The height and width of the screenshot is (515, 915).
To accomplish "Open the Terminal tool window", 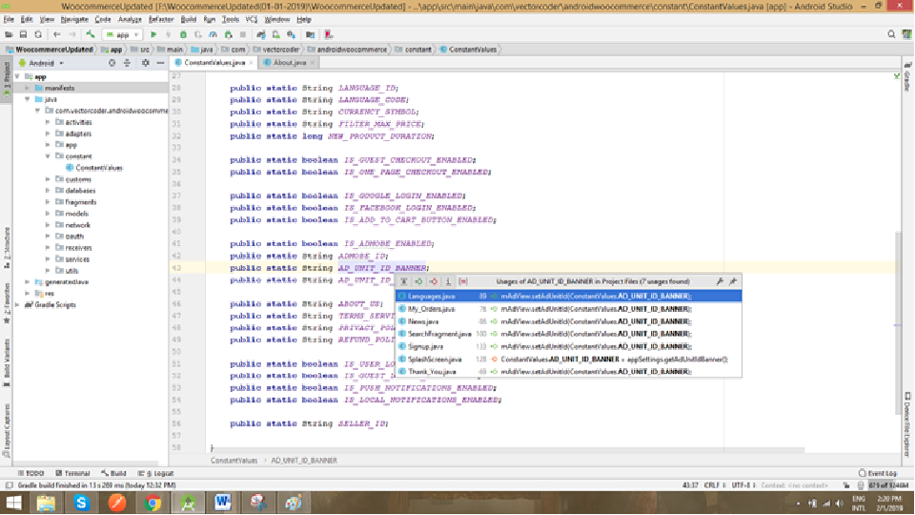I will point(73,474).
